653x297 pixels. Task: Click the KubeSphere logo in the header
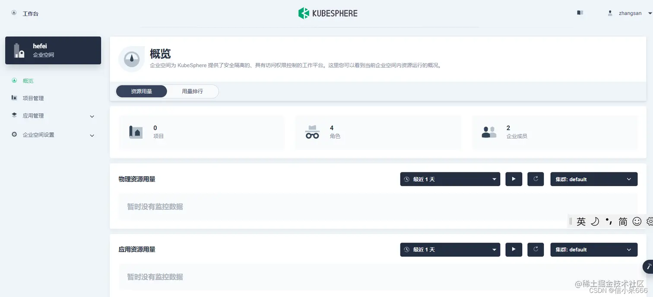click(x=327, y=13)
